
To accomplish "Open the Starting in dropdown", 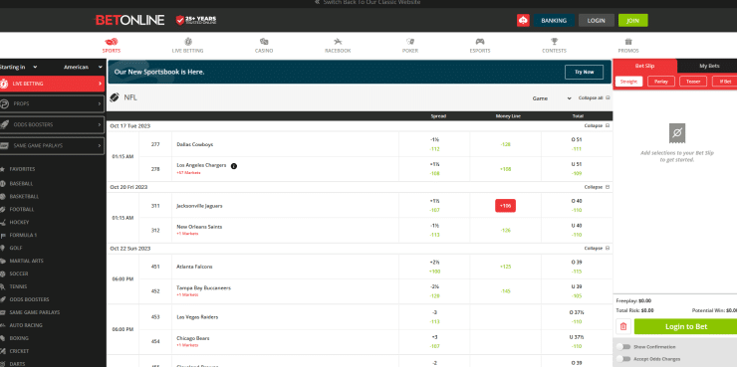I will [19, 67].
